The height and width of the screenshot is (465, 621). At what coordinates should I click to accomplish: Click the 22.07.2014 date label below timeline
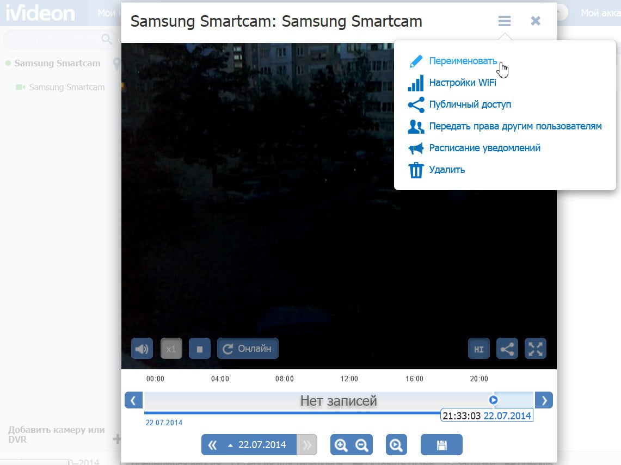(x=164, y=423)
